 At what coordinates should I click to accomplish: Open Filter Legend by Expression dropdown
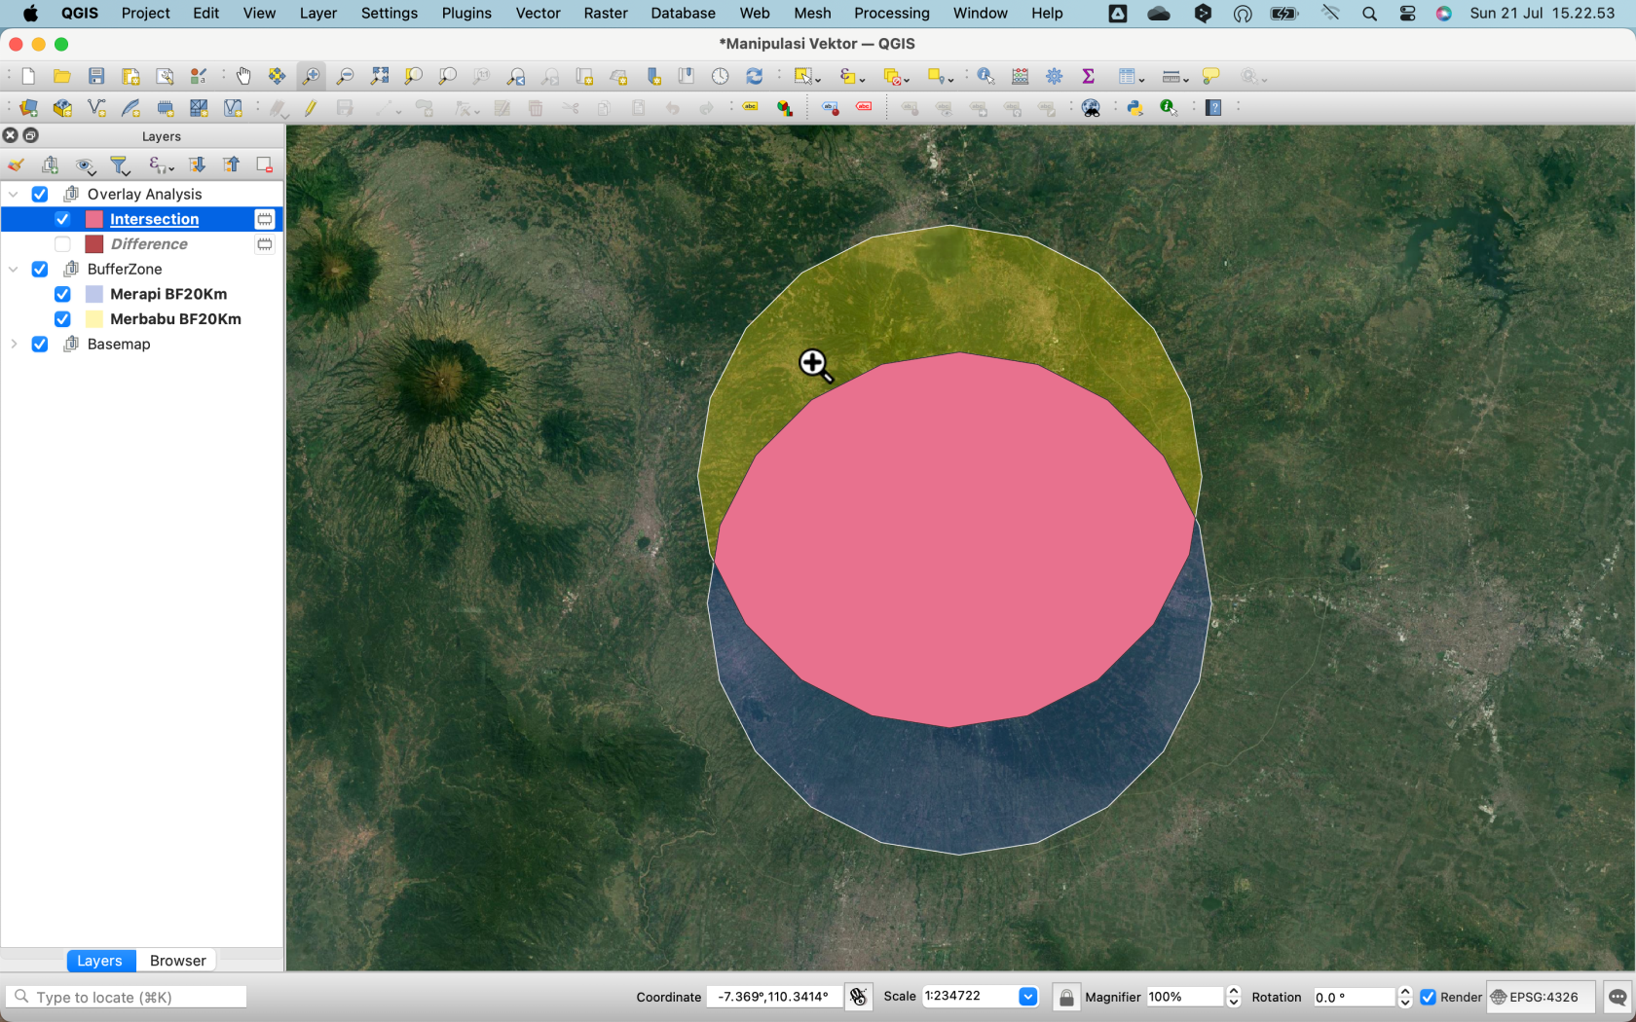click(161, 165)
